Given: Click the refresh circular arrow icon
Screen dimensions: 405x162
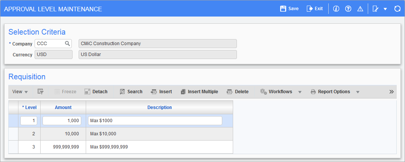Looking at the screenshot, I should pyautogui.click(x=397, y=9).
